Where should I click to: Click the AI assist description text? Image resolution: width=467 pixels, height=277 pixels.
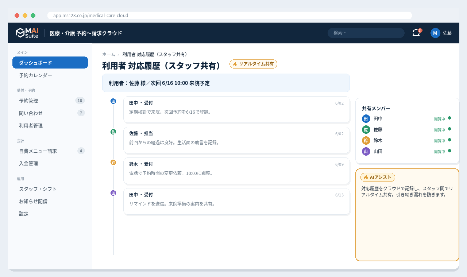coord(407,191)
